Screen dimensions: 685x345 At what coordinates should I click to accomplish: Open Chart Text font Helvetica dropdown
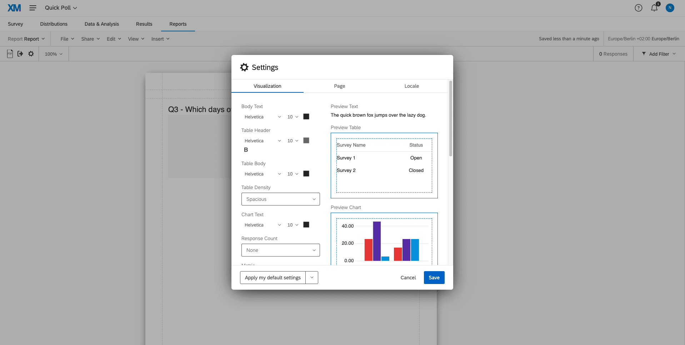(262, 225)
